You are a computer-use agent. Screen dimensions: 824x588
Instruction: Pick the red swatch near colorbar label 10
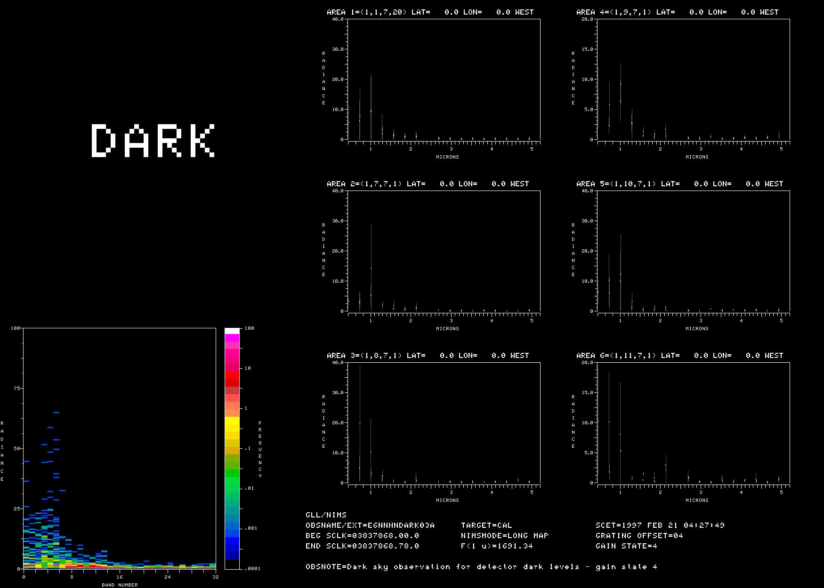coord(232,375)
